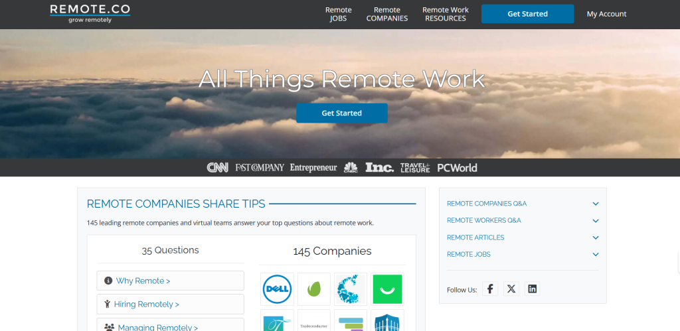Open Why Remote questions

point(171,281)
